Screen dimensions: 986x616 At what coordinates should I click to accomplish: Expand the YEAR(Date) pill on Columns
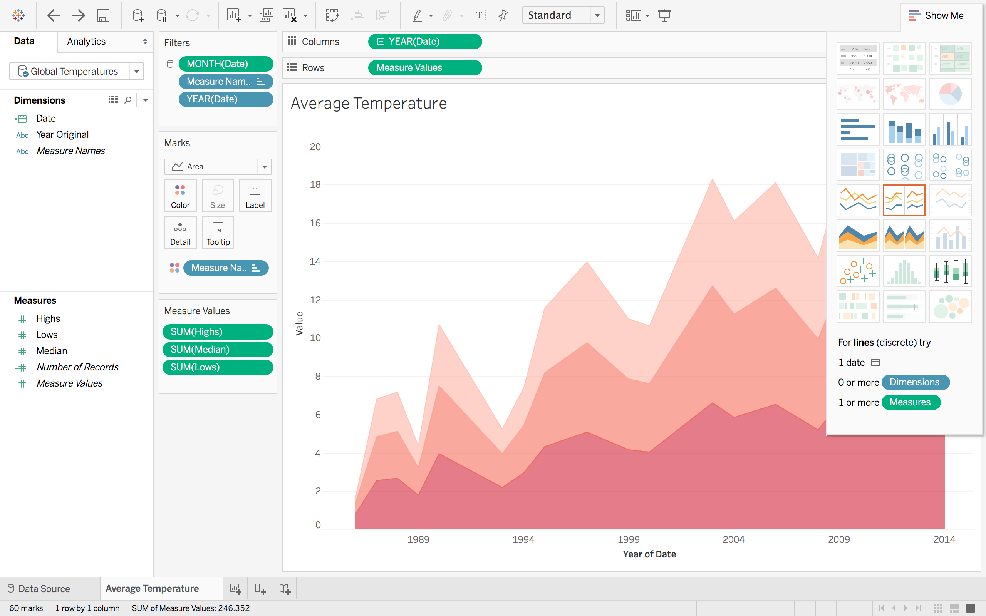(381, 41)
